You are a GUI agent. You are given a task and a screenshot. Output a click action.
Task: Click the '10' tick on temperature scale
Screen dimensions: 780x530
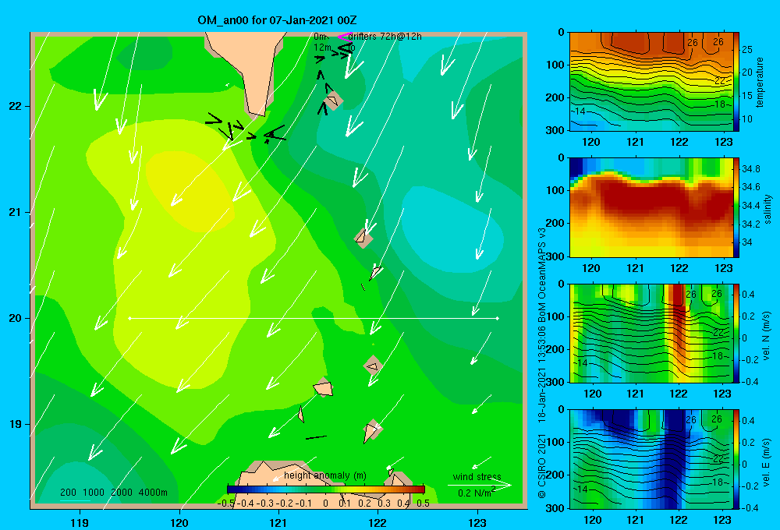tap(747, 119)
